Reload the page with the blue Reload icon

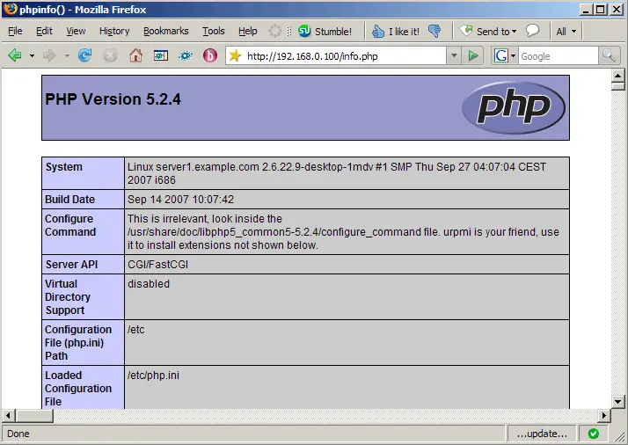click(x=84, y=55)
